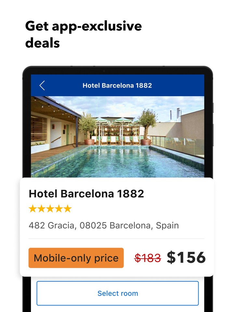Tap the back arrow in header
Viewport: 234px width, 312px height.
pyautogui.click(x=42, y=85)
